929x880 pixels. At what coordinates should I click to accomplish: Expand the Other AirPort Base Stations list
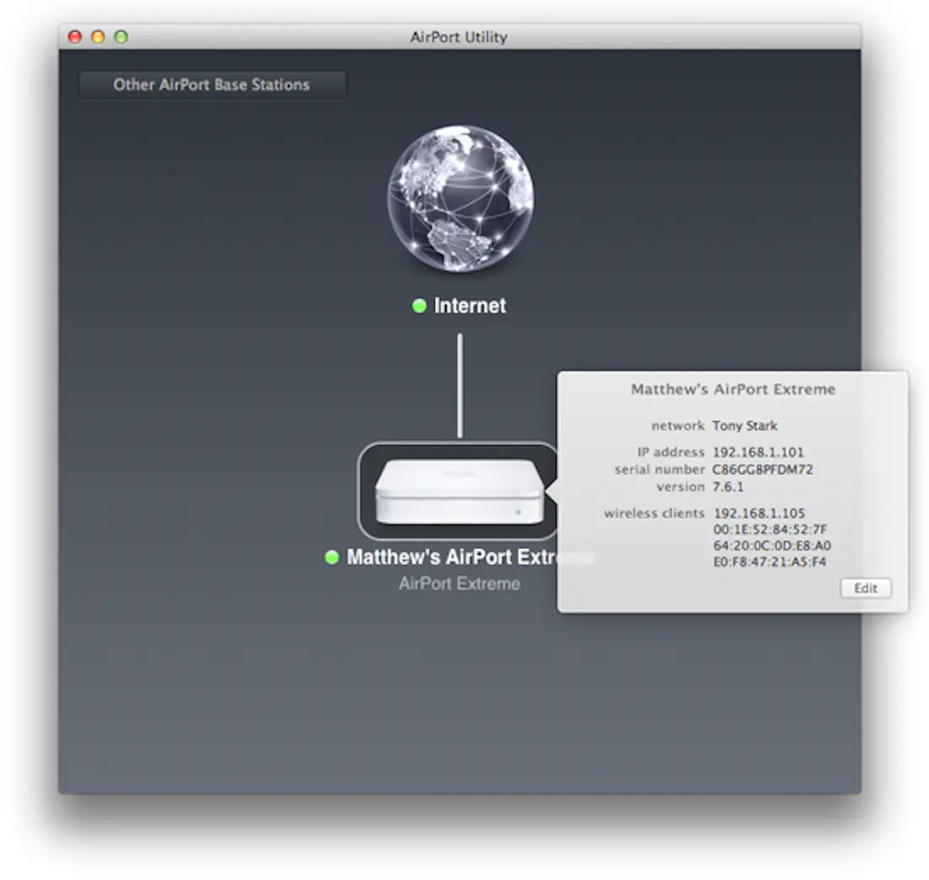212,84
